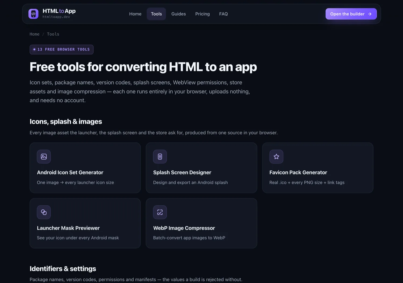The width and height of the screenshot is (403, 283).
Task: Open the WebP Image Compressor title
Action: (x=184, y=228)
